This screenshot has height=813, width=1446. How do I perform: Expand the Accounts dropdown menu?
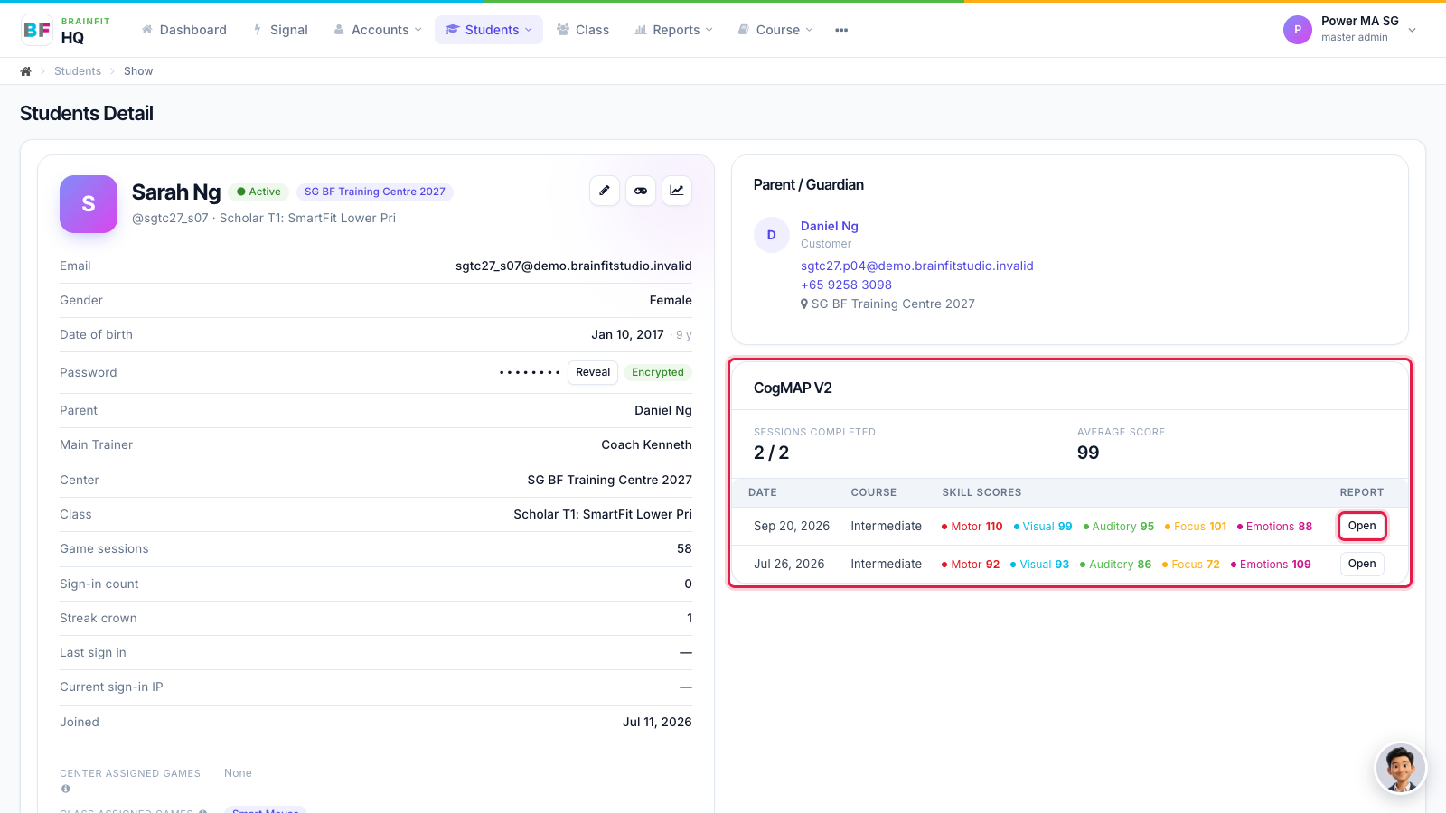[378, 30]
